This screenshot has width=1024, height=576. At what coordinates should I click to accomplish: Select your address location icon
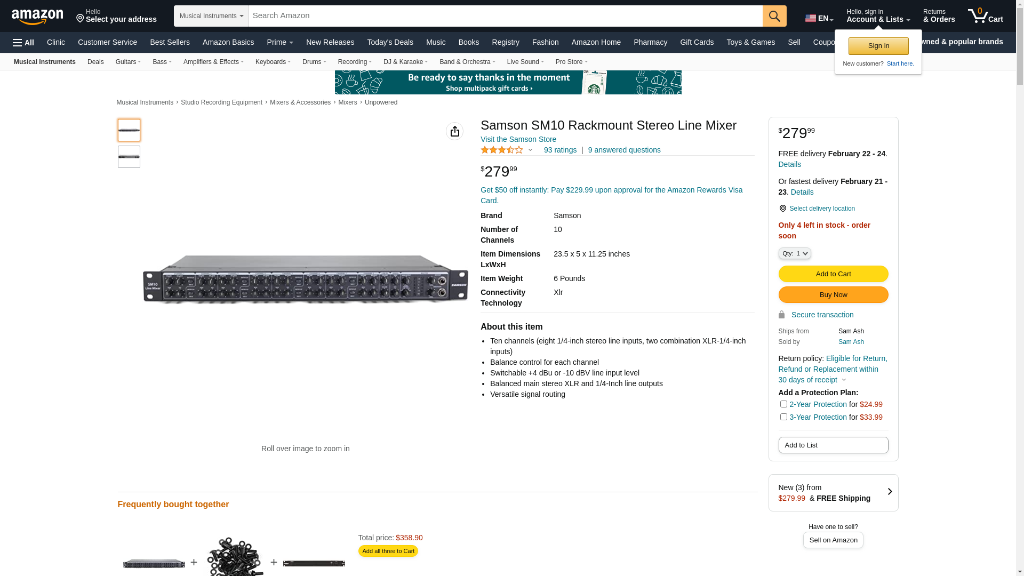click(x=81, y=19)
